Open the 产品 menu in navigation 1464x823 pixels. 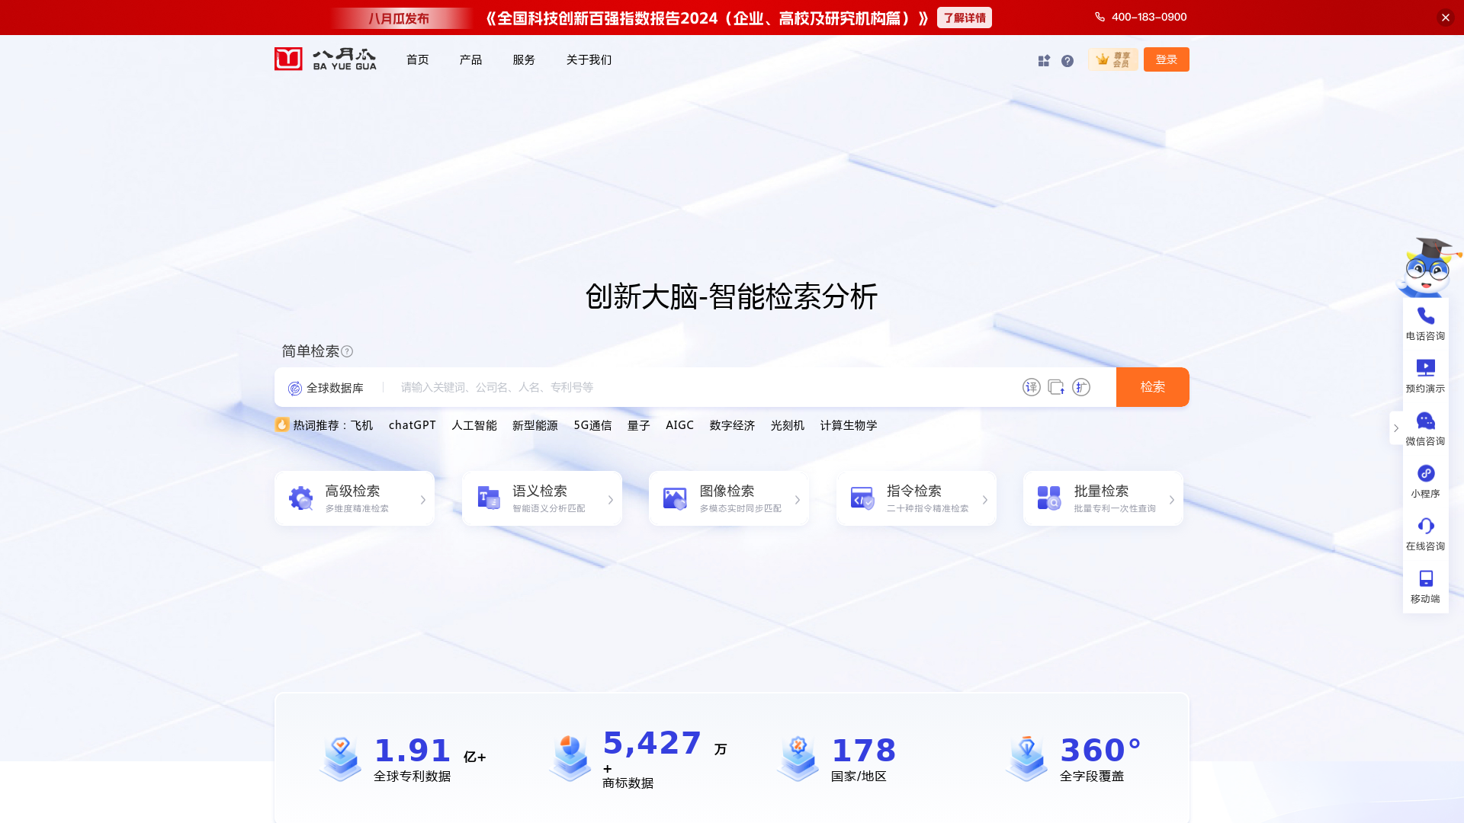pos(470,59)
